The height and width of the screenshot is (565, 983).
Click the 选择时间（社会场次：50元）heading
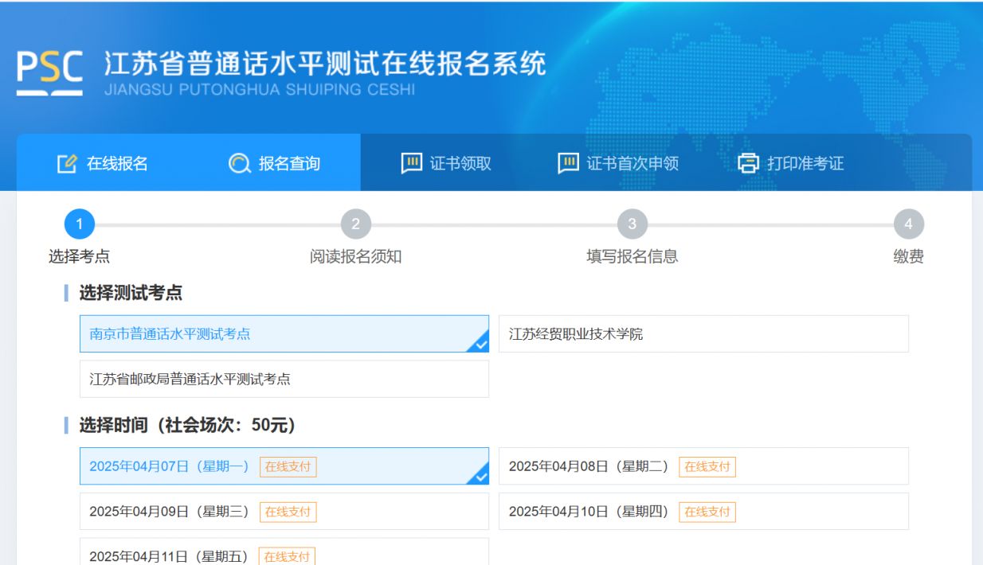(187, 426)
